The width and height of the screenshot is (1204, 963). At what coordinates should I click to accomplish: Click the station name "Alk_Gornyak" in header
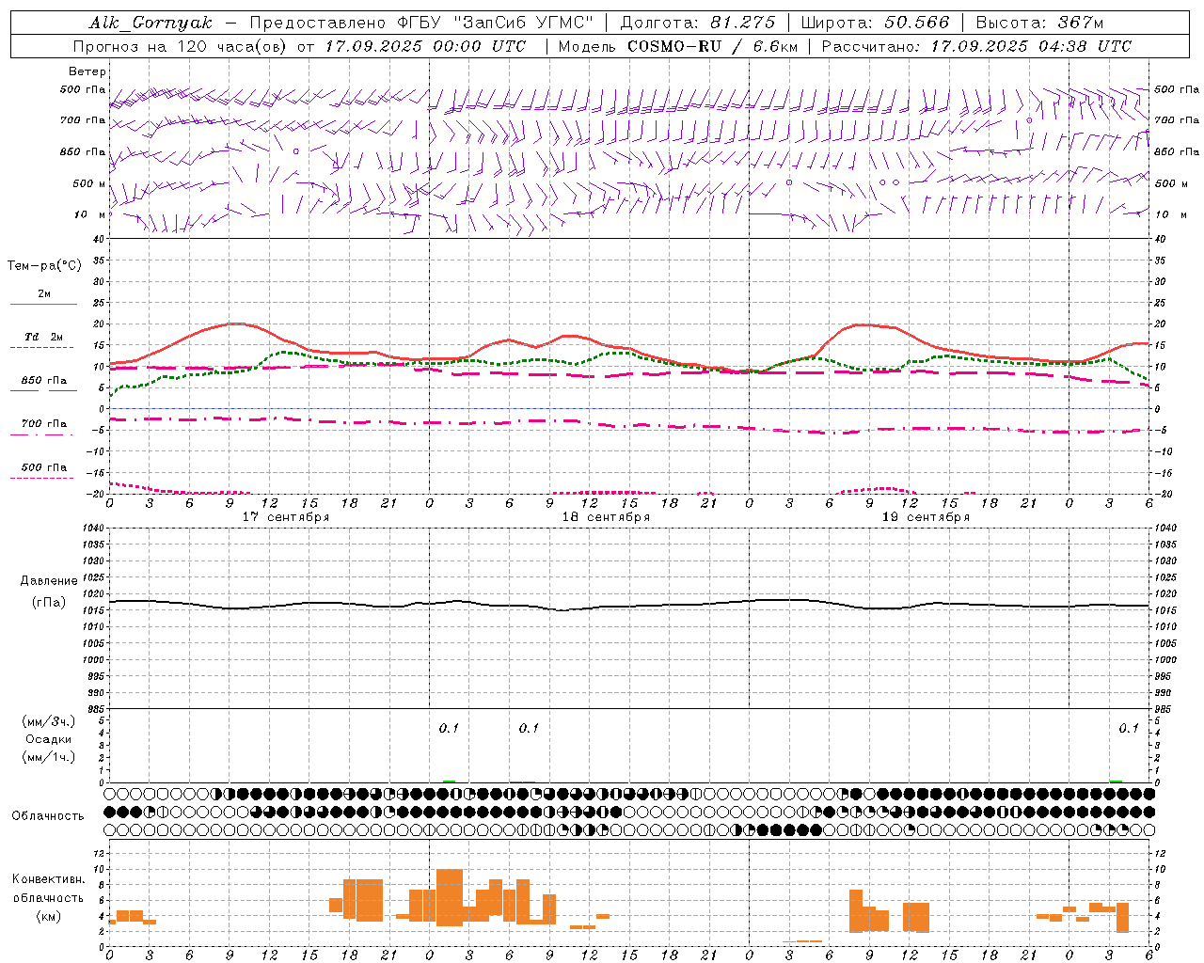[x=150, y=23]
